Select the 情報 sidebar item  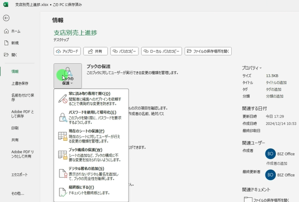[x=15, y=72]
